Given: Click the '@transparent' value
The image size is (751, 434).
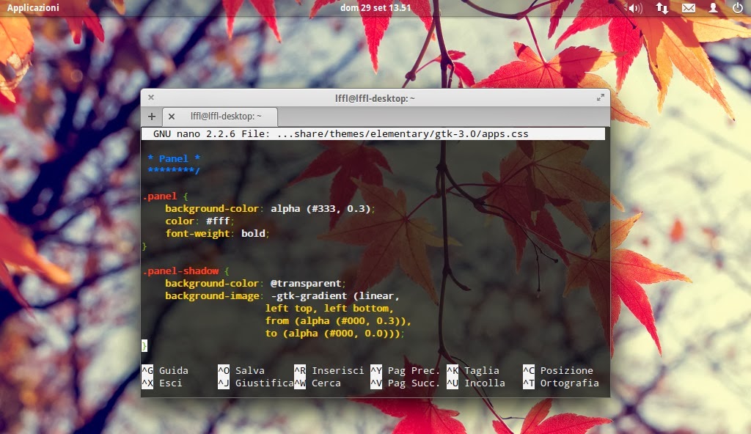Looking at the screenshot, I should point(306,283).
